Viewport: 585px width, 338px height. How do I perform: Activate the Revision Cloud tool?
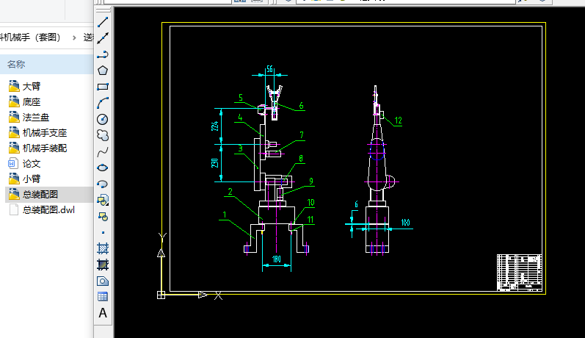(x=103, y=135)
